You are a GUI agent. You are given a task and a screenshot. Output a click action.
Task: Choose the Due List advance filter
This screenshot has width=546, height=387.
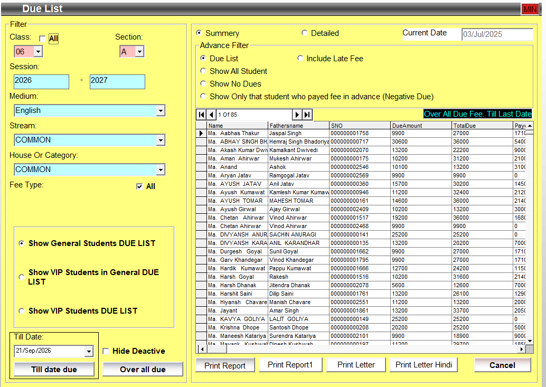[x=203, y=58]
